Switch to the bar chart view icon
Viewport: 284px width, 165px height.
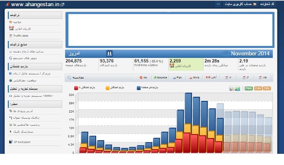point(231,88)
